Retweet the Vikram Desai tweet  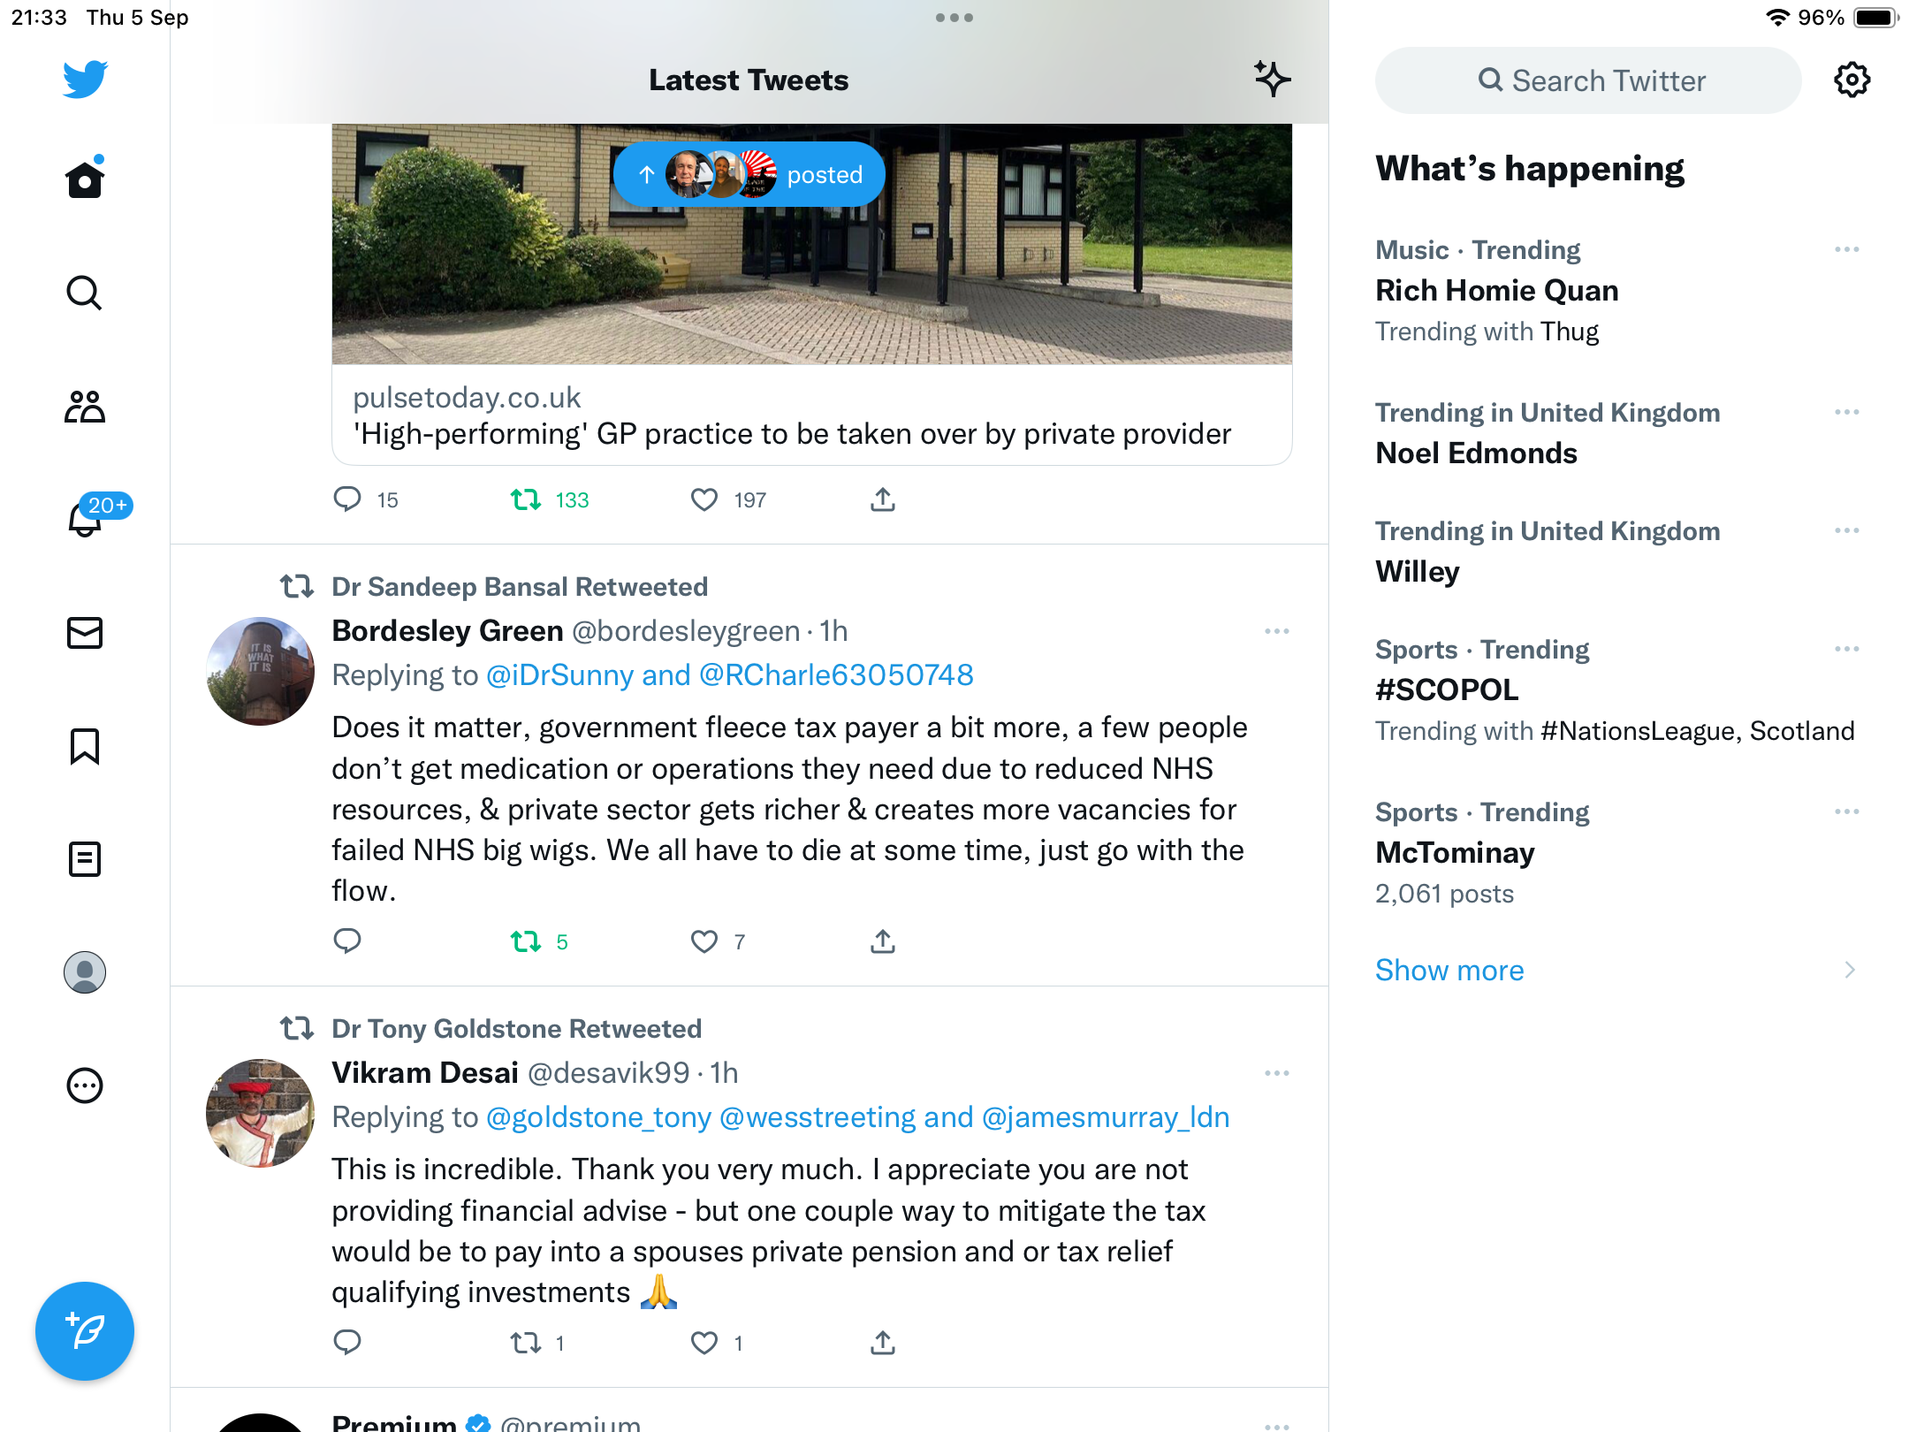tap(526, 1344)
